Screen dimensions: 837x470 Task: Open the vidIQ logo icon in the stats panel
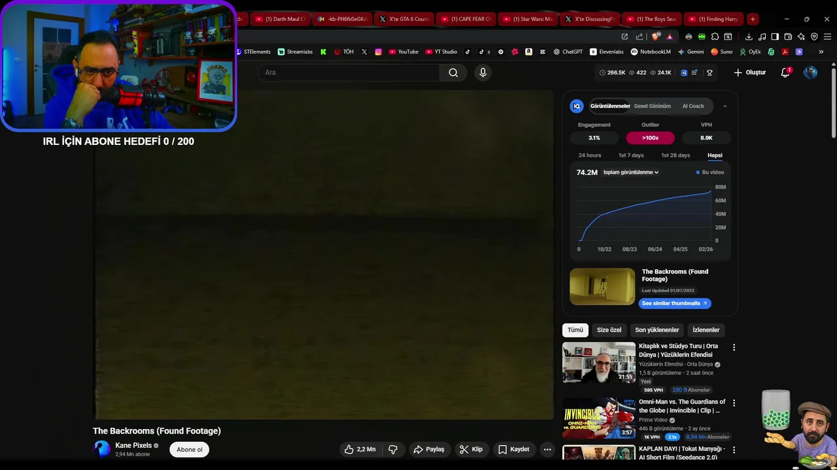pyautogui.click(x=577, y=106)
